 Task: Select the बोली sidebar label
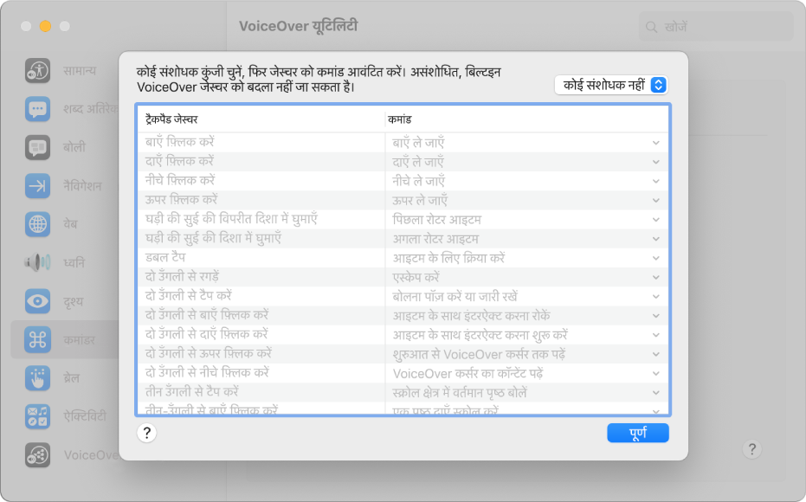click(x=74, y=147)
